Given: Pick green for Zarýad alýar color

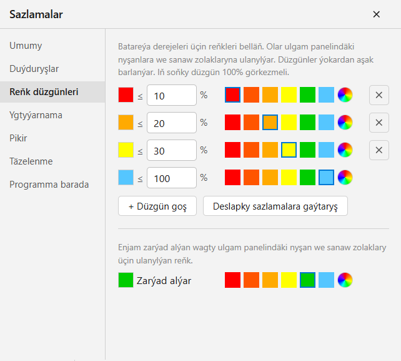Looking at the screenshot, I should [x=307, y=280].
